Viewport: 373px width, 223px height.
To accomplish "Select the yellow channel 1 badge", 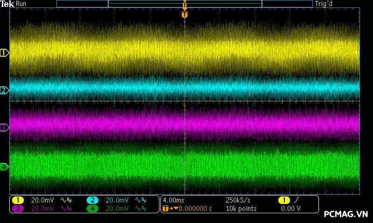I will point(17,200).
